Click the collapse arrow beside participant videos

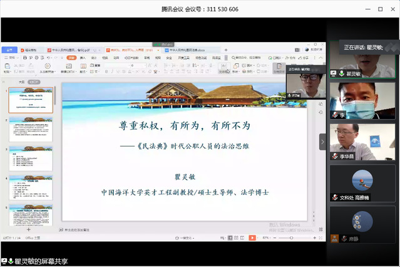[x=322, y=141]
